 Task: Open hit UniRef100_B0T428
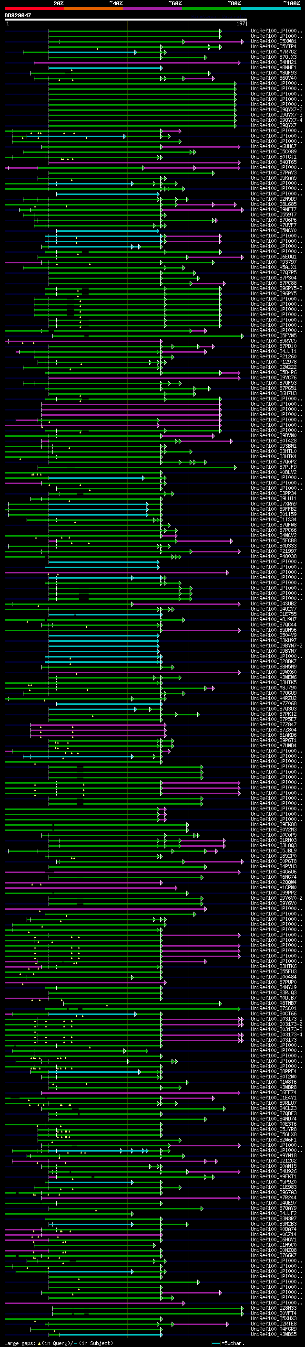(x=274, y=441)
